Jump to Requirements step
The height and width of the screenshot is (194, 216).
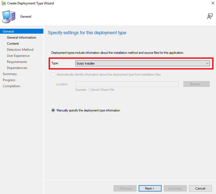pyautogui.click(x=17, y=62)
